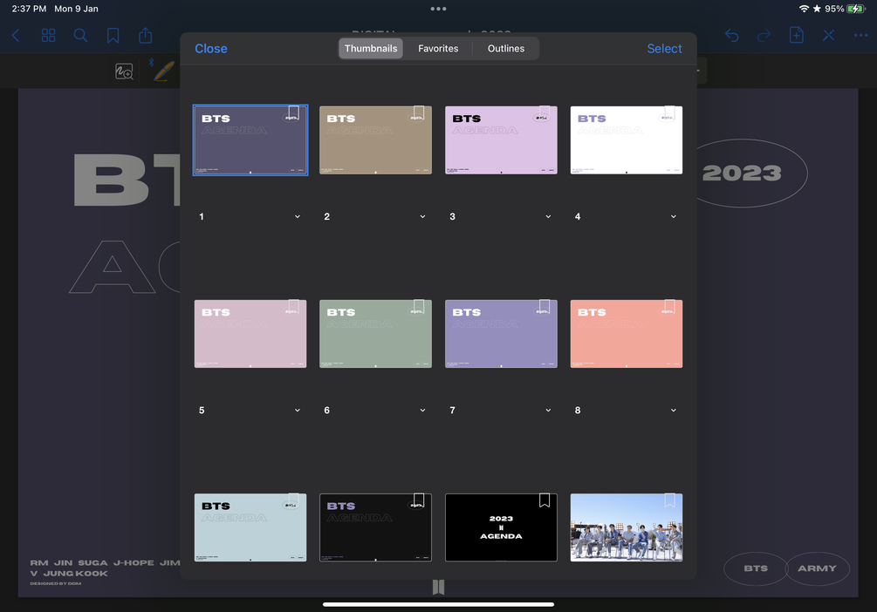This screenshot has width=877, height=612.
Task: Toggle bookmark on page 3 thumbnail
Action: 545,112
